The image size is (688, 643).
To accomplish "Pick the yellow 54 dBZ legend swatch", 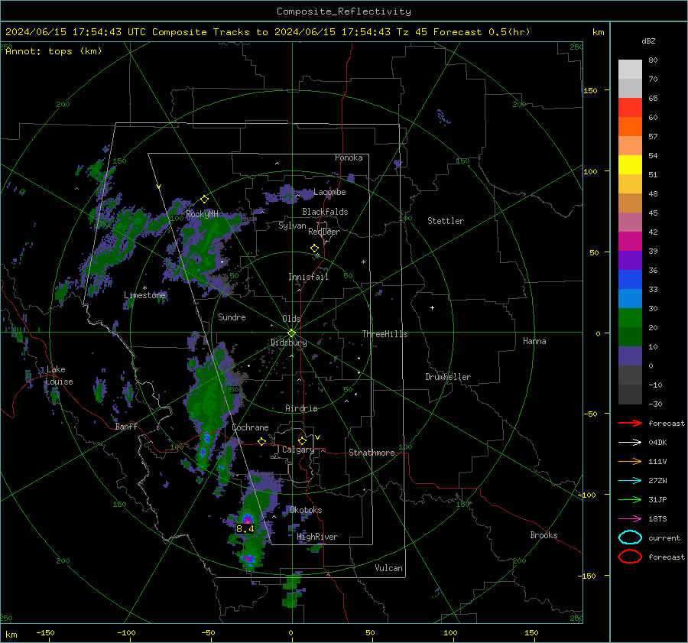I will pyautogui.click(x=630, y=165).
